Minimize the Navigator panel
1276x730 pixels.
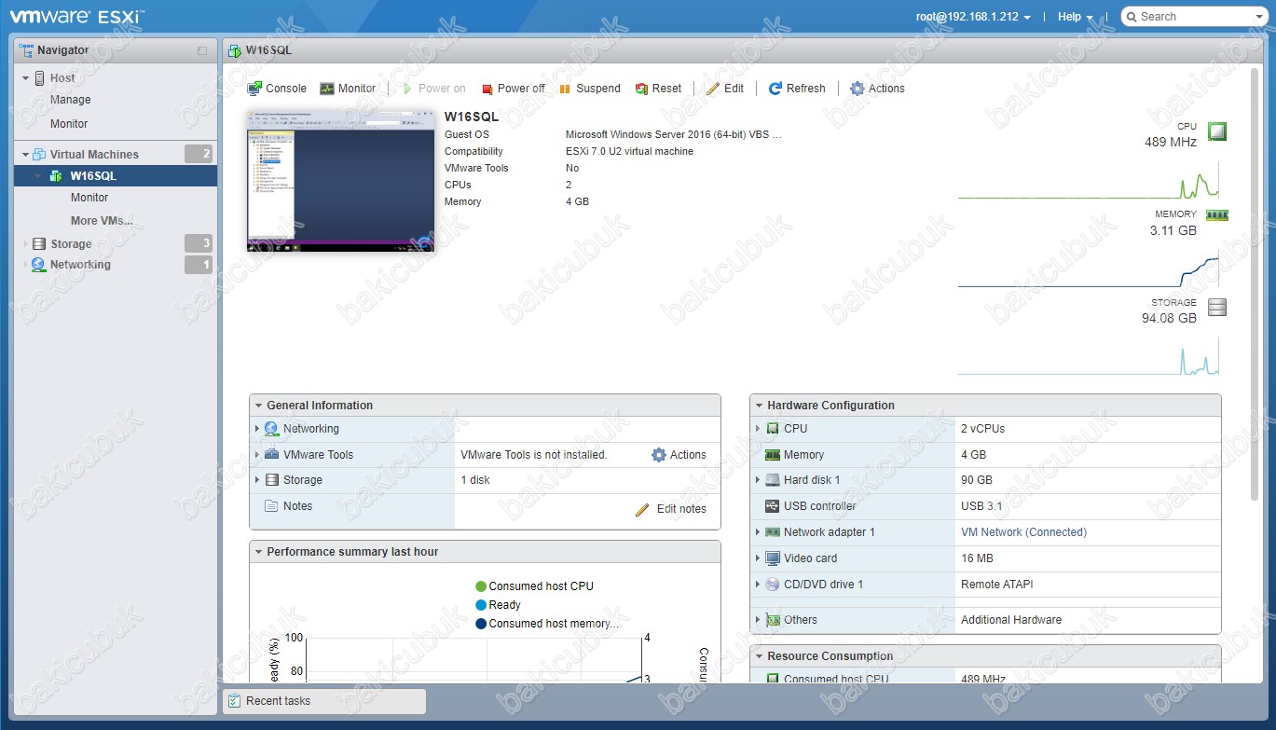pyautogui.click(x=202, y=50)
